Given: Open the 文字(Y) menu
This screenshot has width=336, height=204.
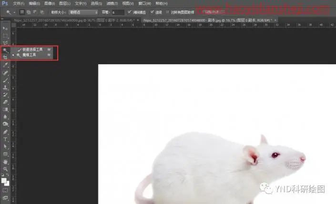Looking at the screenshot, I should [x=81, y=4].
